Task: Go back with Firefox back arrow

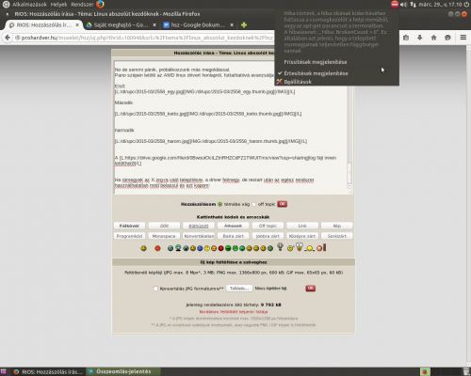Action: (x=8, y=38)
